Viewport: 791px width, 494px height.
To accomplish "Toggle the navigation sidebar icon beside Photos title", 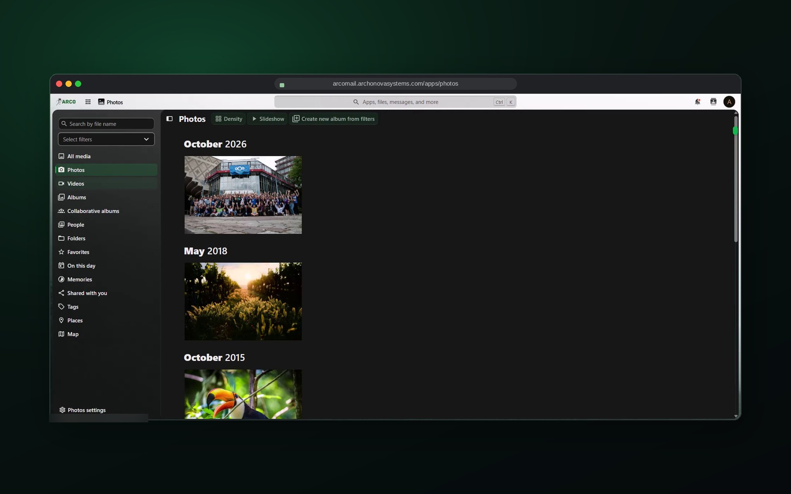I will pos(169,119).
